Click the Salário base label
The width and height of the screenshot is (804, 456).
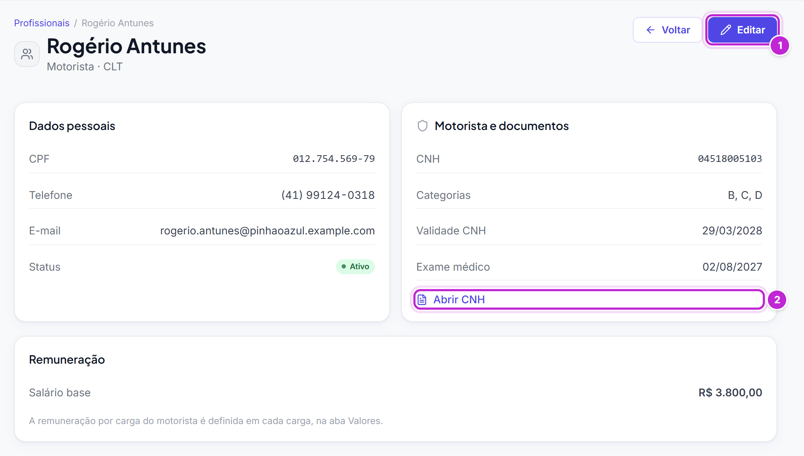coord(60,392)
